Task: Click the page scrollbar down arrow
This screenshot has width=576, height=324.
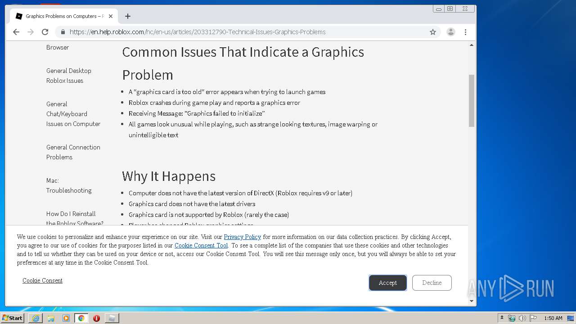Action: tap(472, 301)
